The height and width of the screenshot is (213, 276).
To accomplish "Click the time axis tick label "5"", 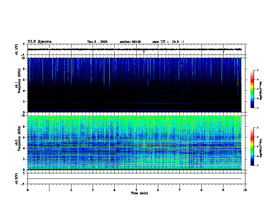I will [136, 190].
